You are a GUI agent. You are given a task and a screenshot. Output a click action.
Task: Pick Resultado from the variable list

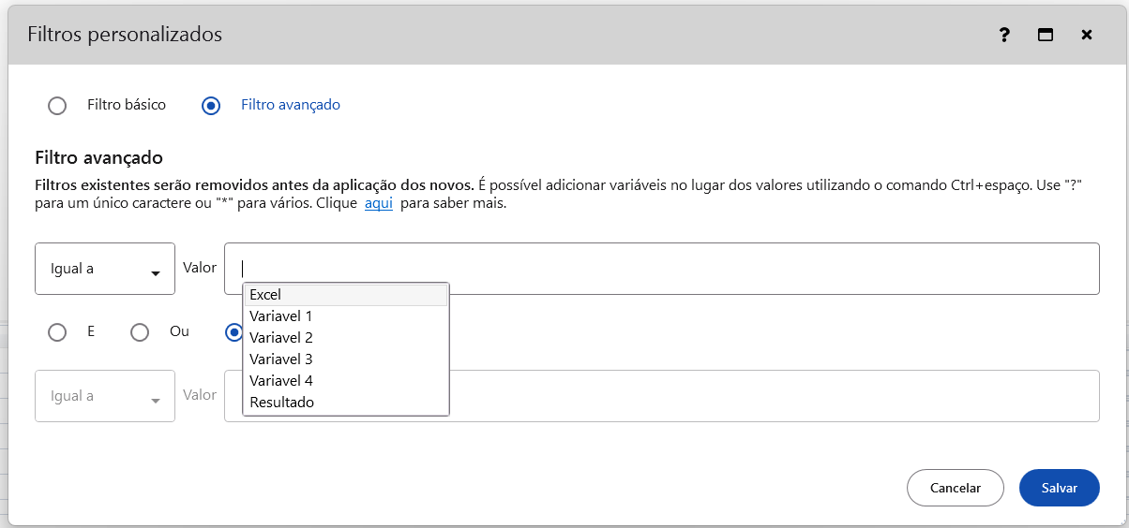point(345,403)
